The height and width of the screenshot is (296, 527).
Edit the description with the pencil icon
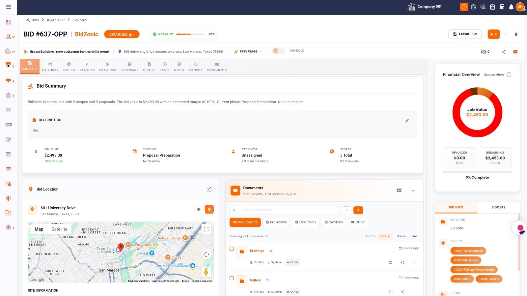click(407, 121)
